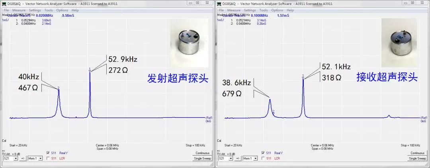Uncheck S11 RealY trace in right window
Image resolution: width=430 pixels, height=168 pixels.
coord(263,153)
